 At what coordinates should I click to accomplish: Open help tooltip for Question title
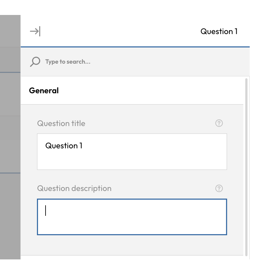(219, 123)
